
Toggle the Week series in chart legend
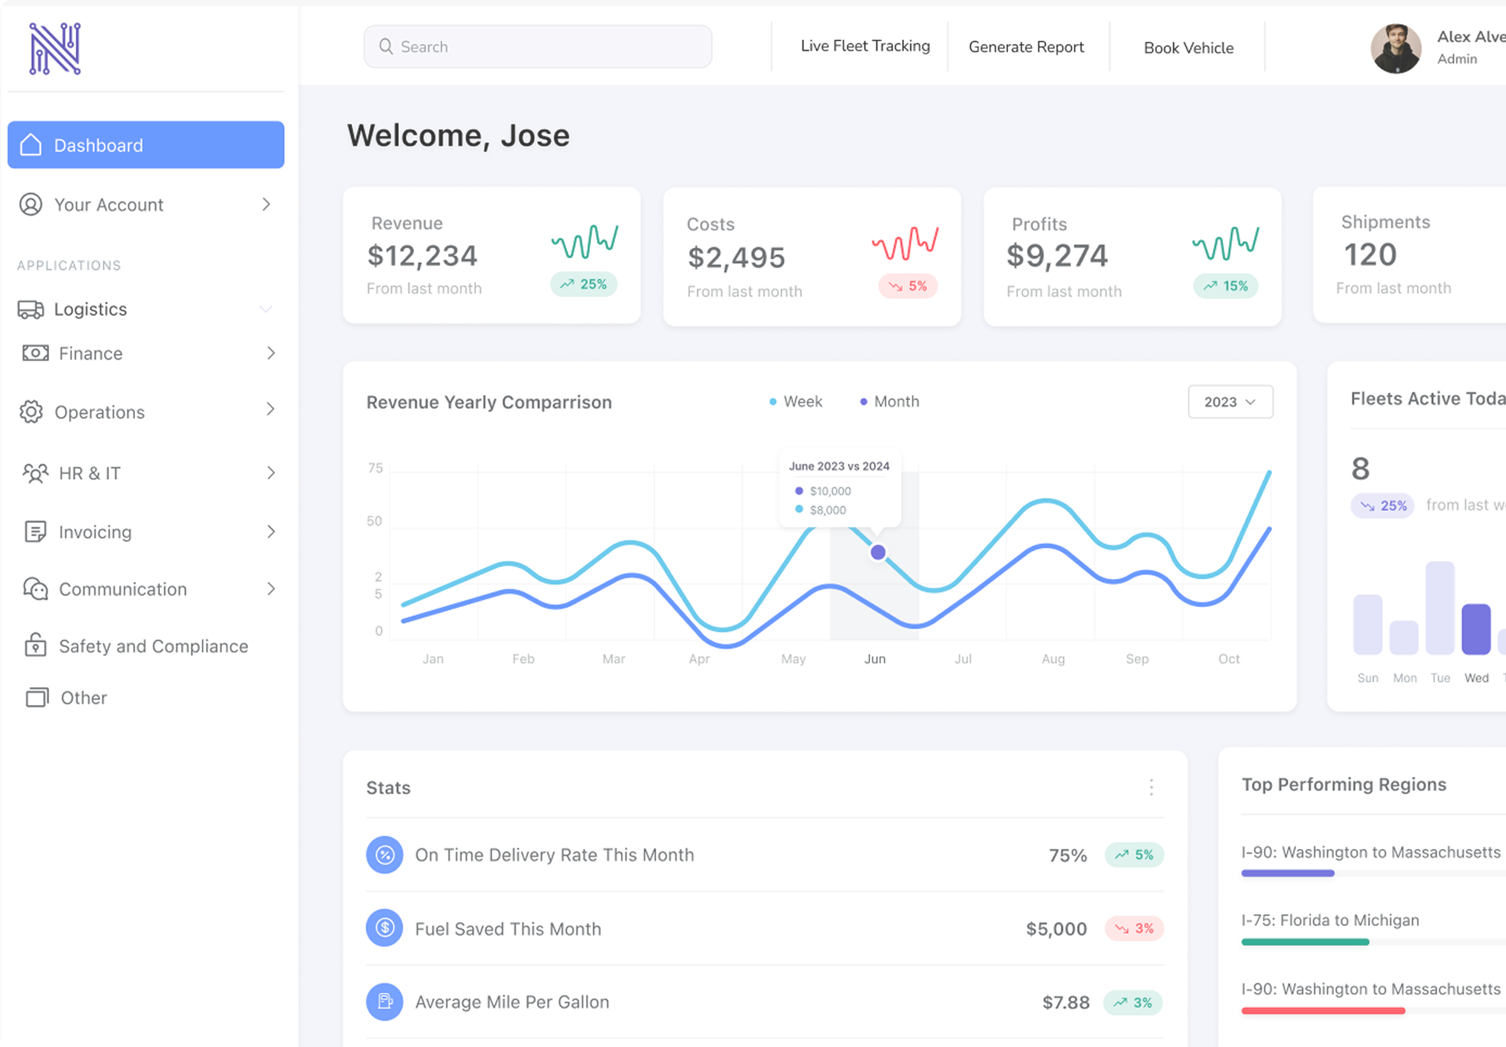(x=796, y=401)
